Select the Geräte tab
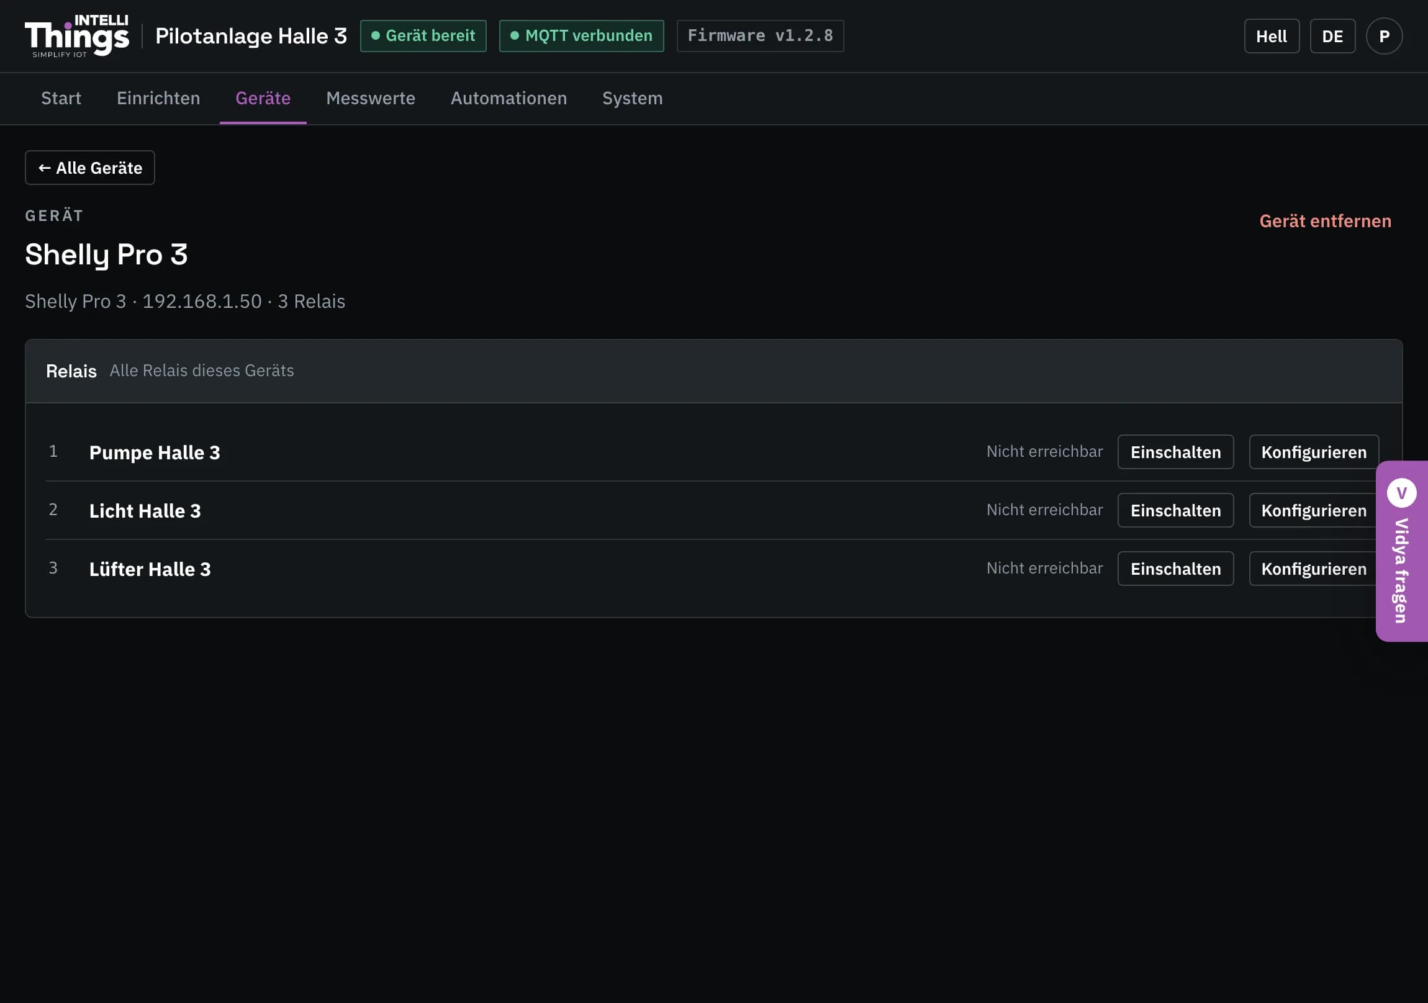This screenshot has height=1003, width=1428. pos(263,98)
